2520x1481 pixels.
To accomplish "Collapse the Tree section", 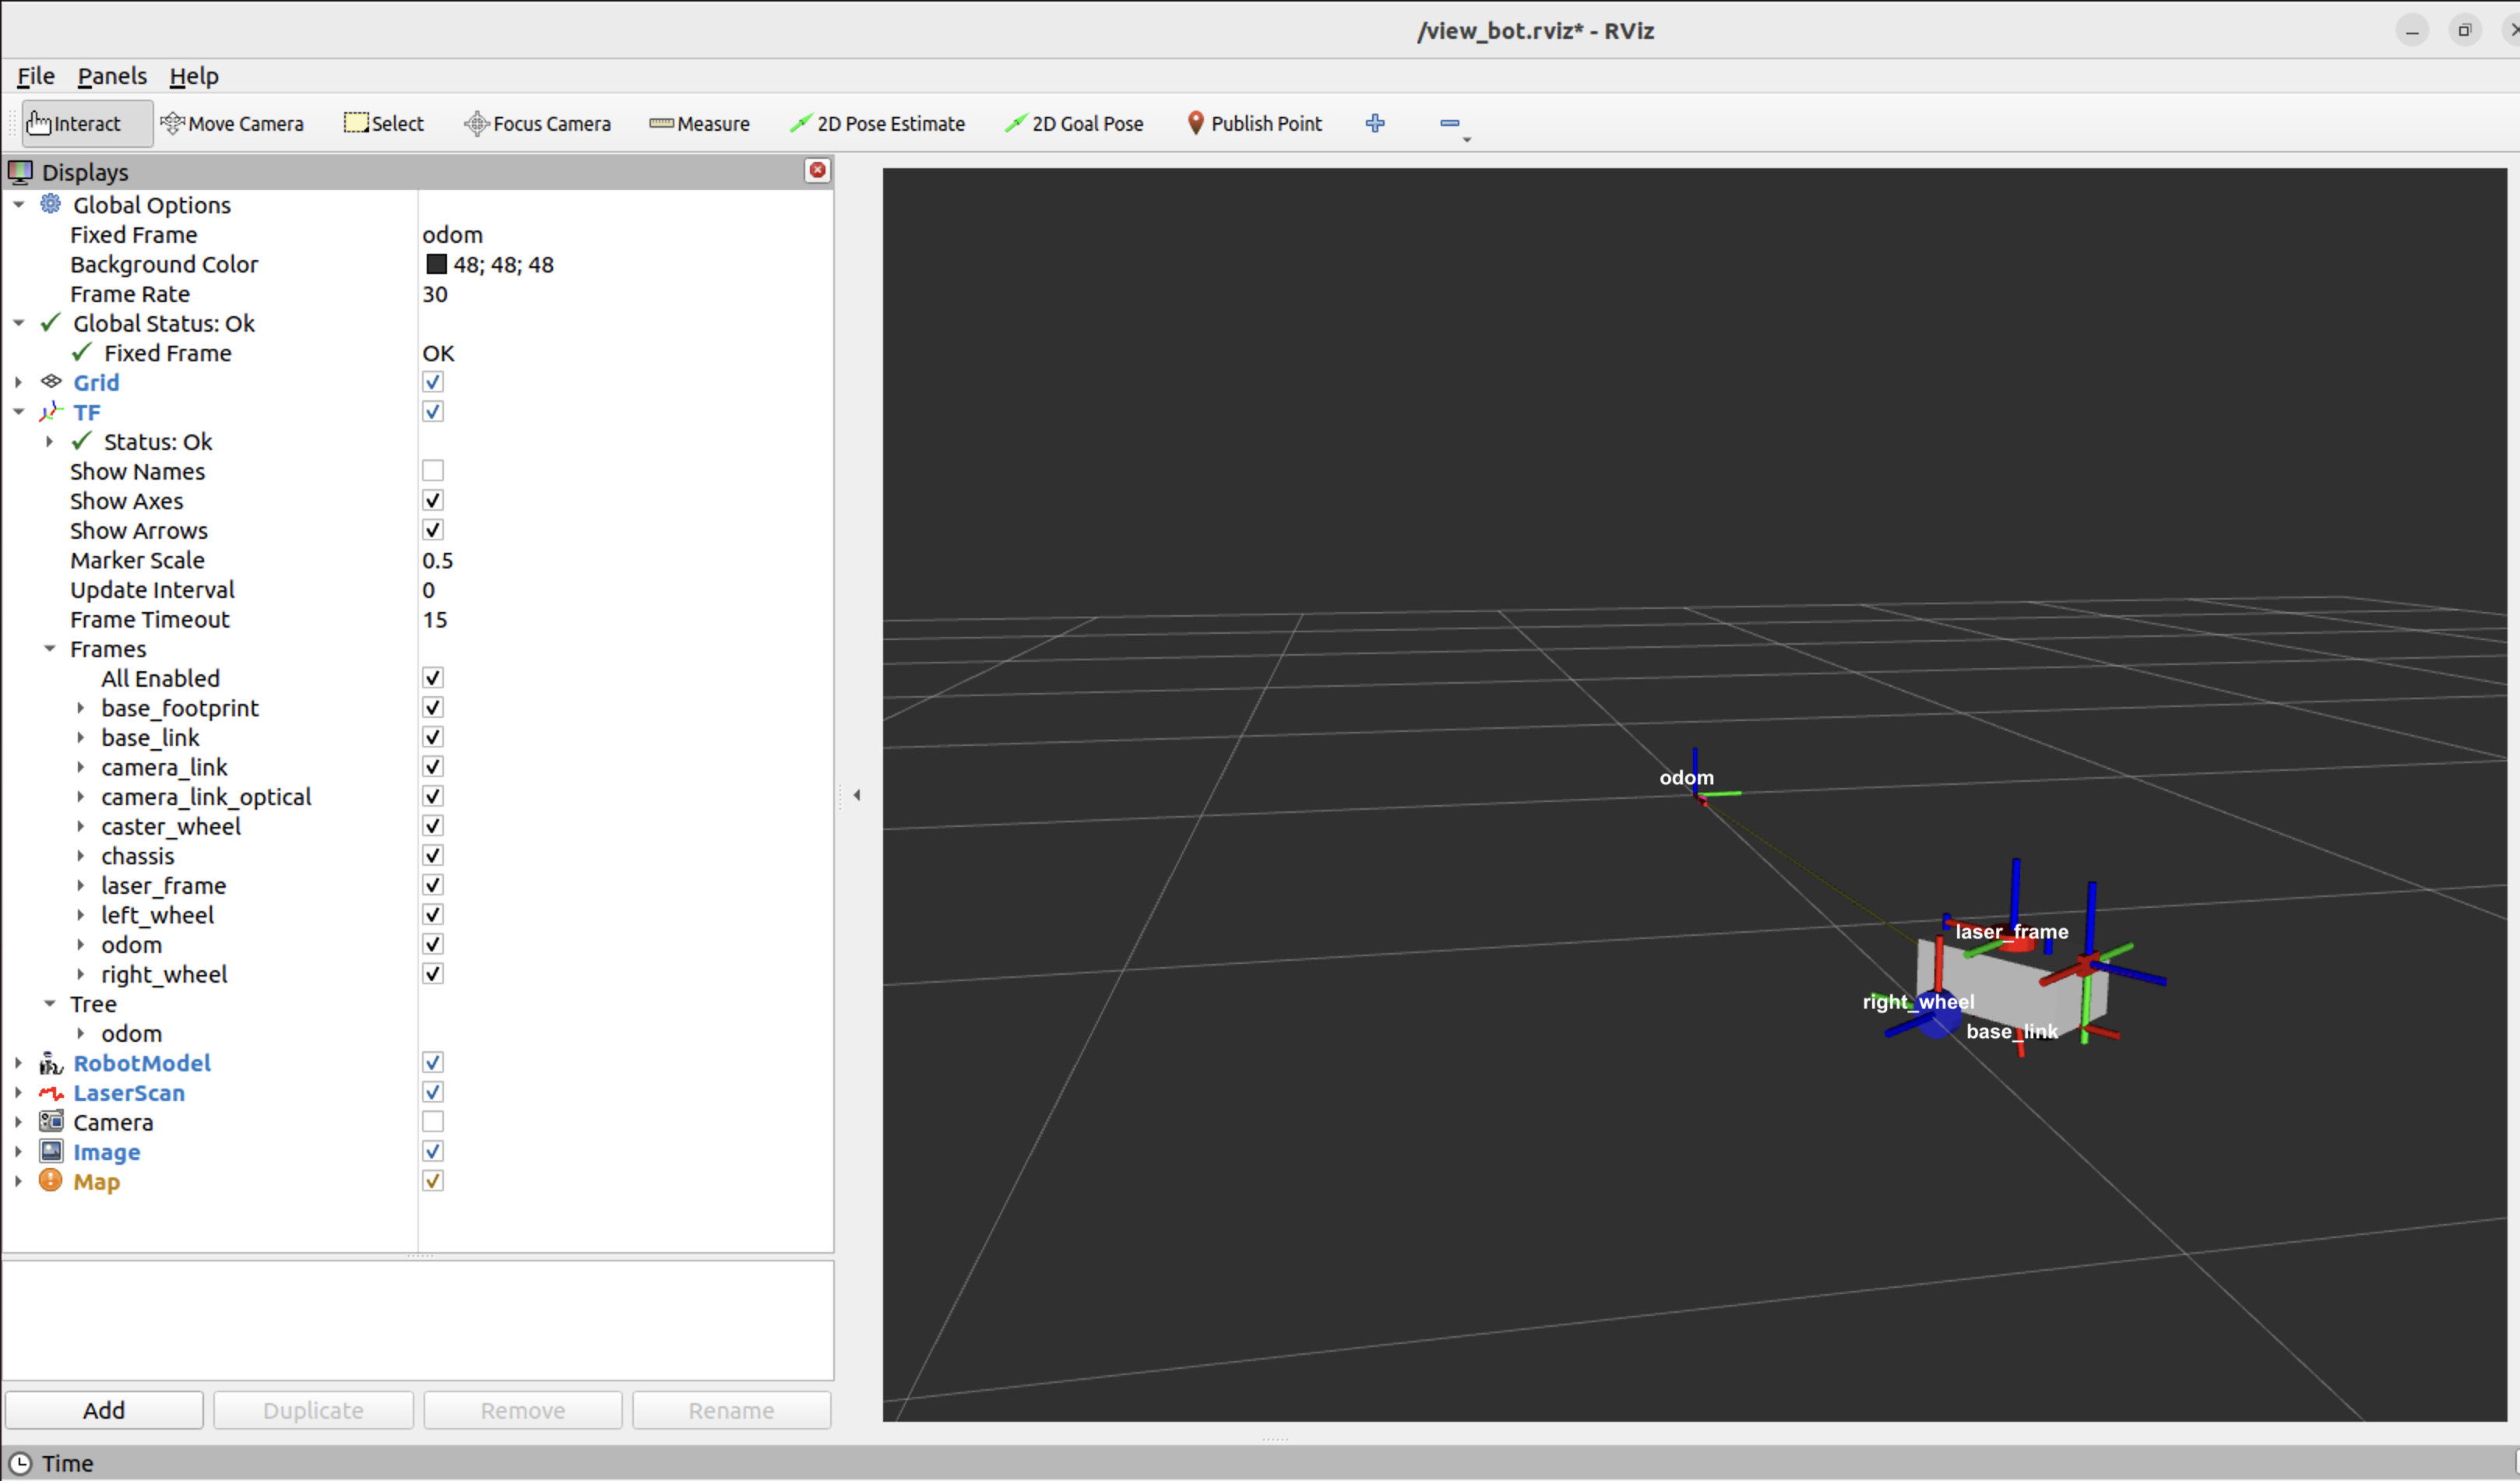I will 50,1004.
